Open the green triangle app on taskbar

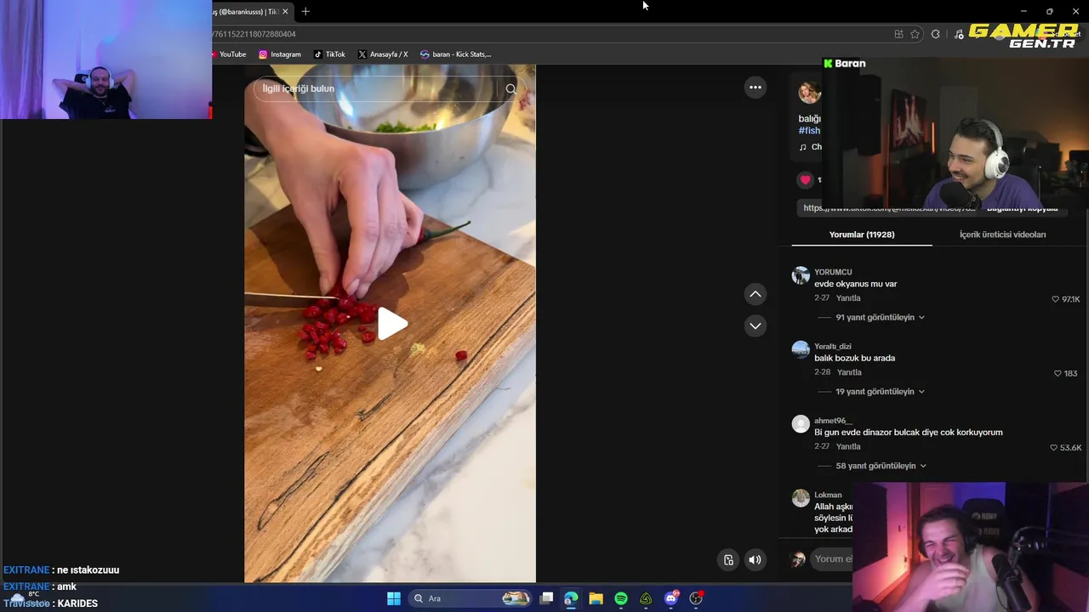pyautogui.click(x=646, y=598)
